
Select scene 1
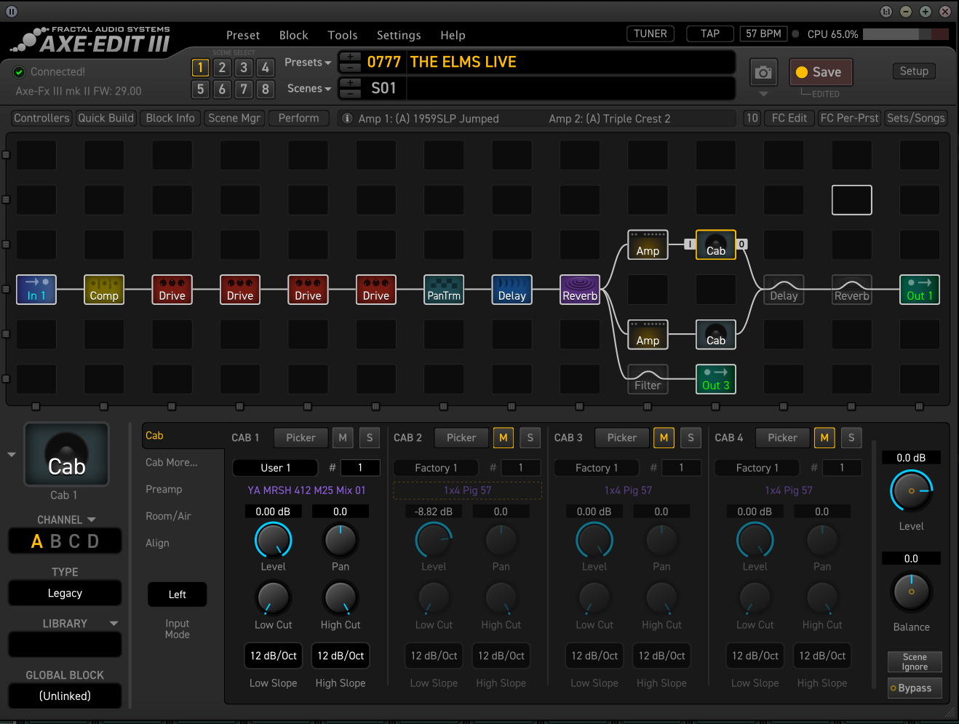point(200,68)
